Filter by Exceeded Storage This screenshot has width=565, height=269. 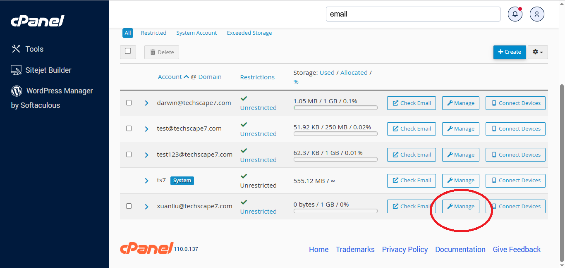point(249,33)
